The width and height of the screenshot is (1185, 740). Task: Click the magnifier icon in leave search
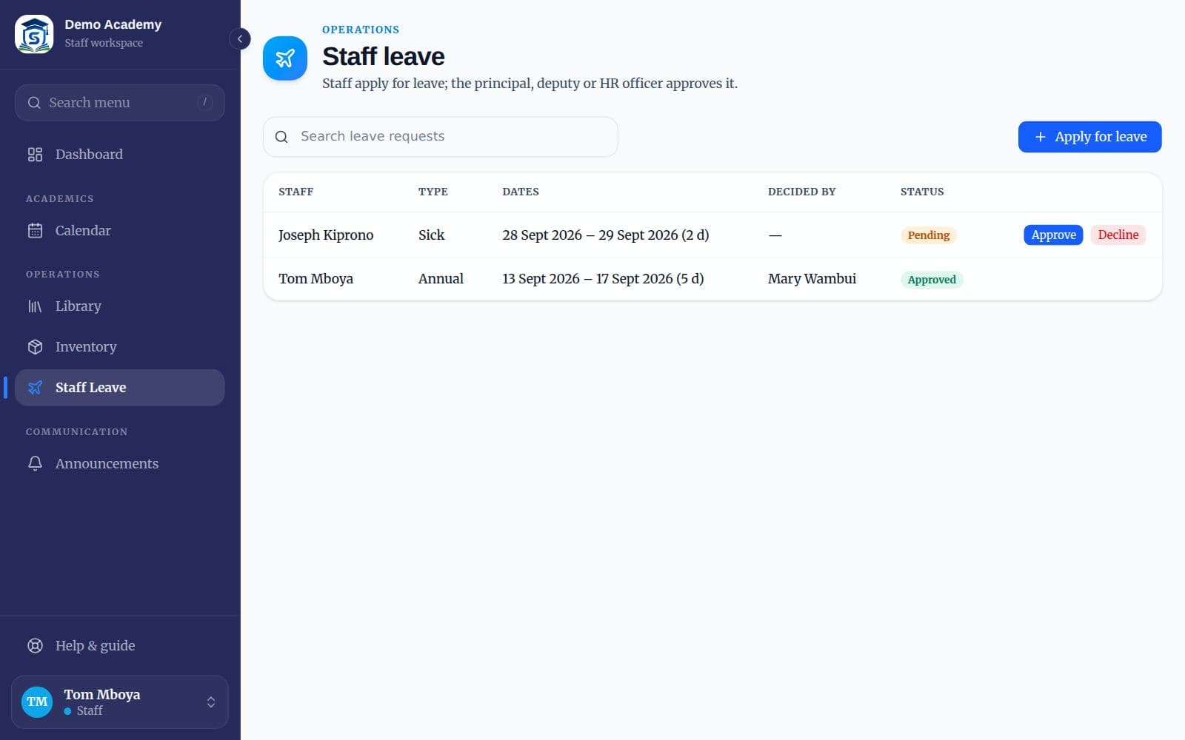click(x=281, y=137)
